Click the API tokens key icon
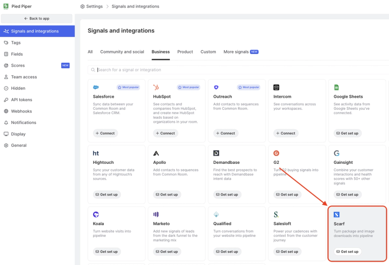 point(6,100)
